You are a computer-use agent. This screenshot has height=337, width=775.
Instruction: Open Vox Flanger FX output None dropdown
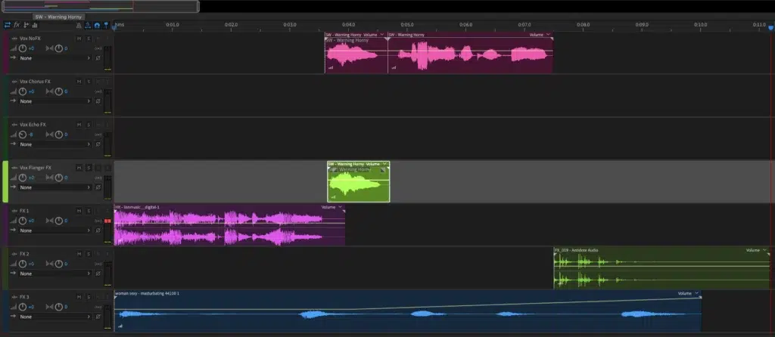[x=55, y=187]
